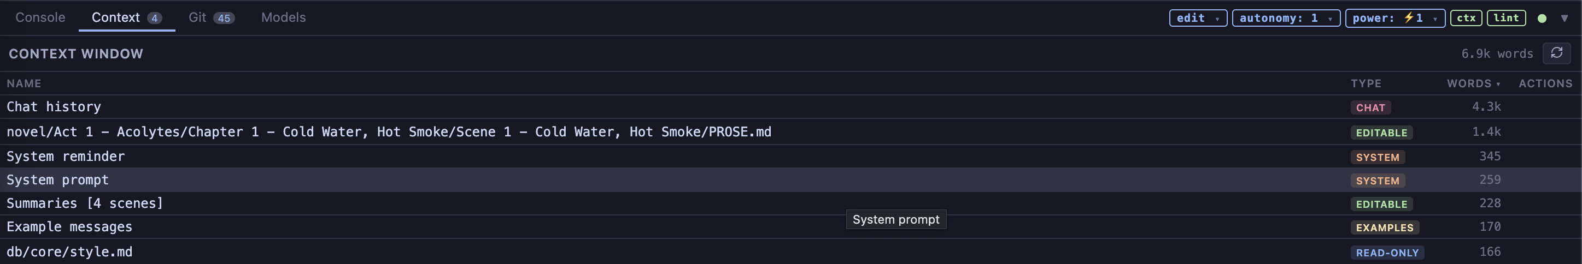Open the PROSE.md scene file entry
The image size is (1582, 264).
[389, 131]
